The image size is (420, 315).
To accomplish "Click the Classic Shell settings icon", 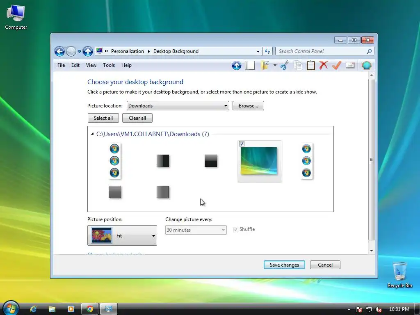I will [366, 65].
